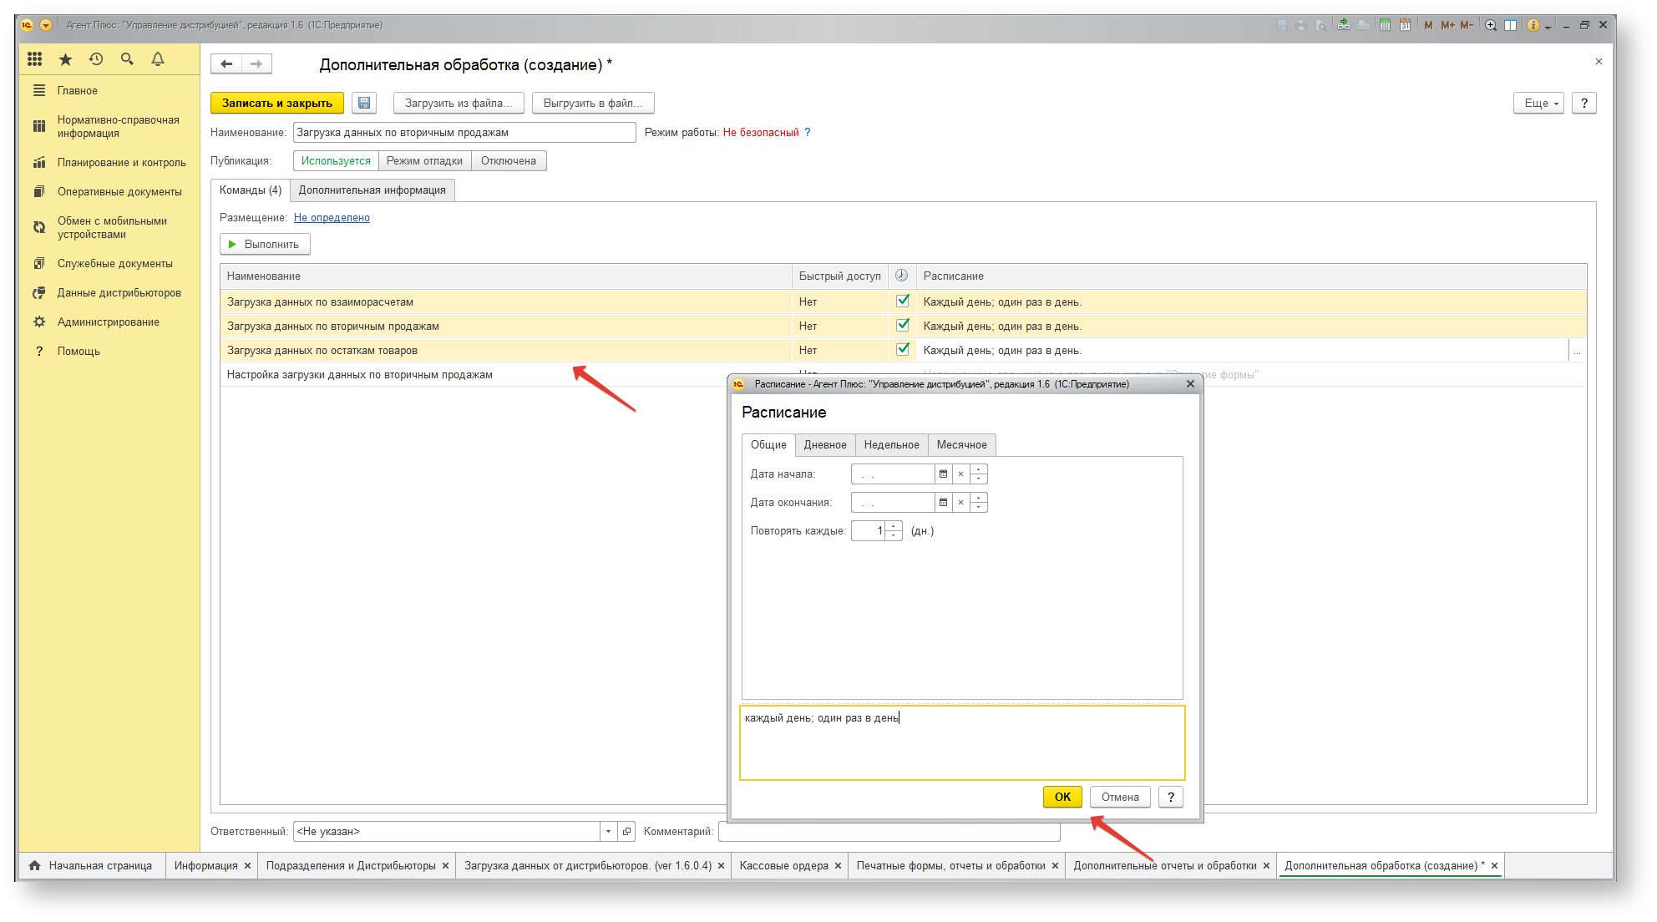Click the M+ memory add button
This screenshot has height=922, width=1657.
pyautogui.click(x=1447, y=25)
